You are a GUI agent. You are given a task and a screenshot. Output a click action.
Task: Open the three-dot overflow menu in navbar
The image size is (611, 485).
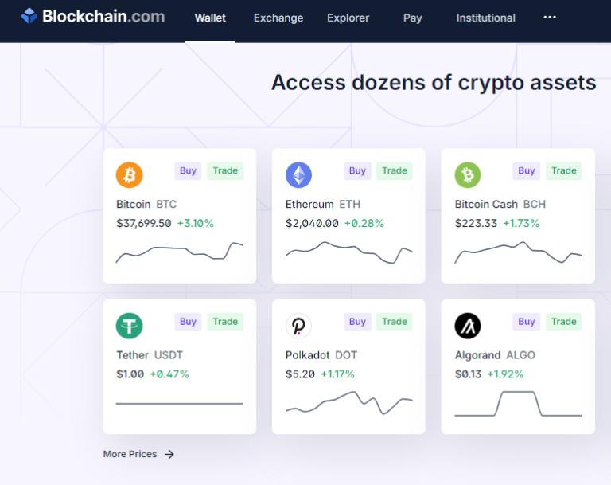550,18
